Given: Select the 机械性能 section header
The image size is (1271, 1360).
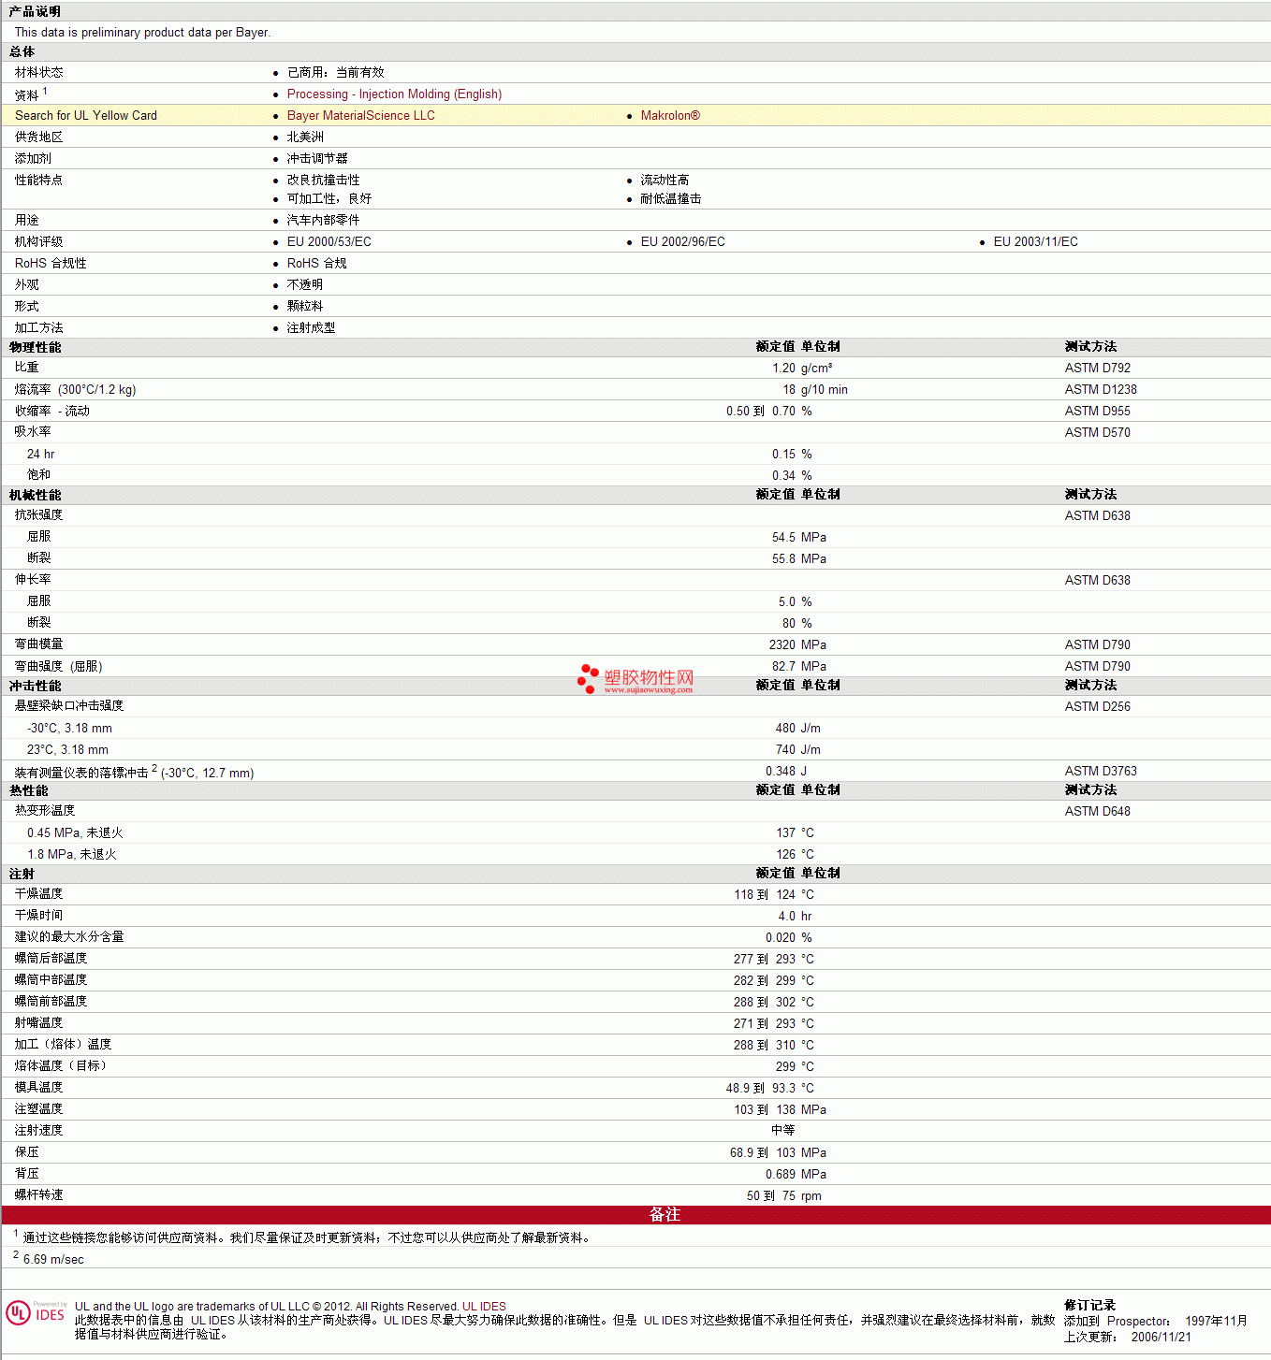Looking at the screenshot, I should pyautogui.click(x=35, y=495).
